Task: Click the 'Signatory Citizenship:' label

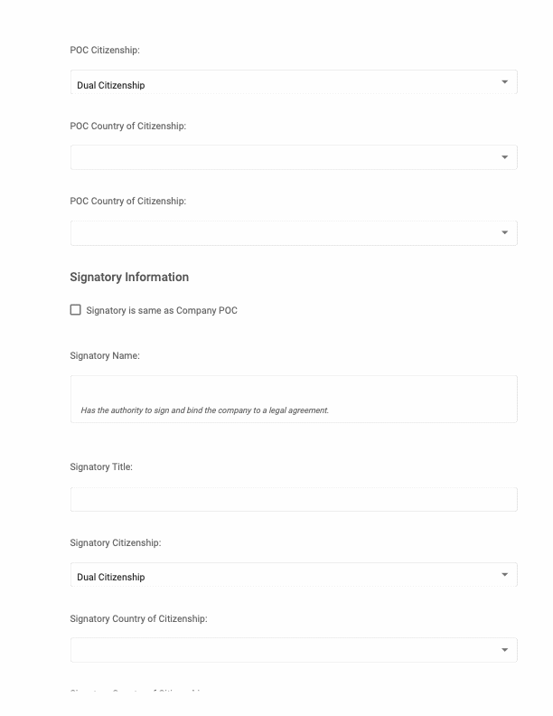Action: (116, 543)
